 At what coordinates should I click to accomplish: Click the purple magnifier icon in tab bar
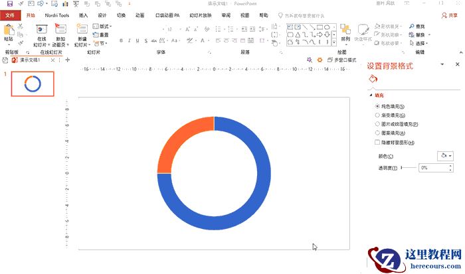pyautogui.click(x=310, y=60)
